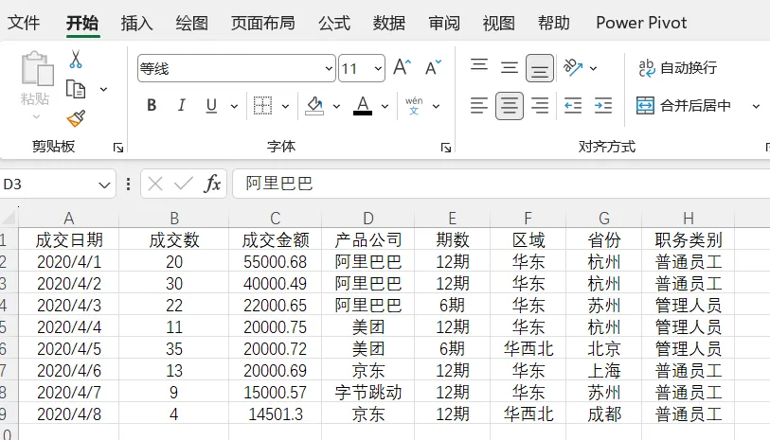
Task: Switch to the 公式 tab
Action: (x=334, y=23)
